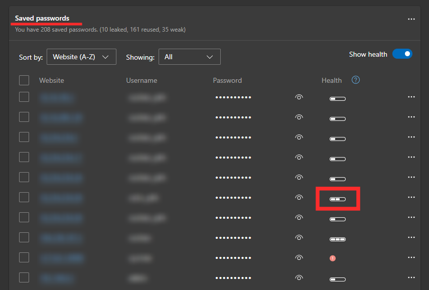Screen dimensions: 429x290
Task: Click the full three-segment health bar indicator
Action: tap(337, 239)
